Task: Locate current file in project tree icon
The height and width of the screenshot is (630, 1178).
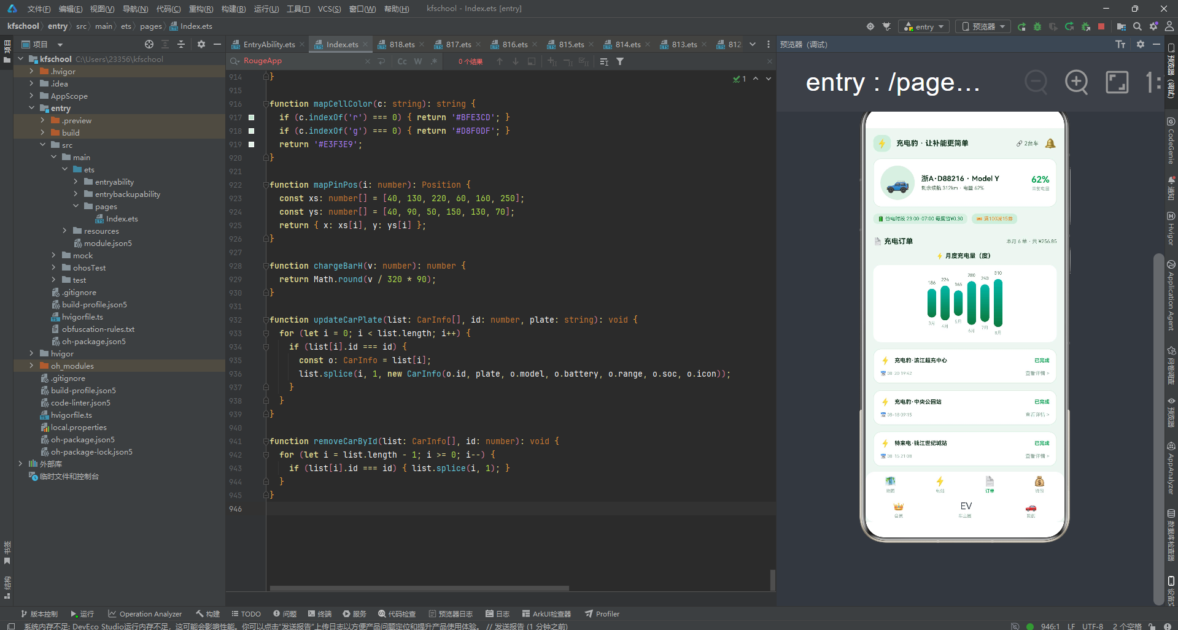Action: pyautogui.click(x=149, y=44)
